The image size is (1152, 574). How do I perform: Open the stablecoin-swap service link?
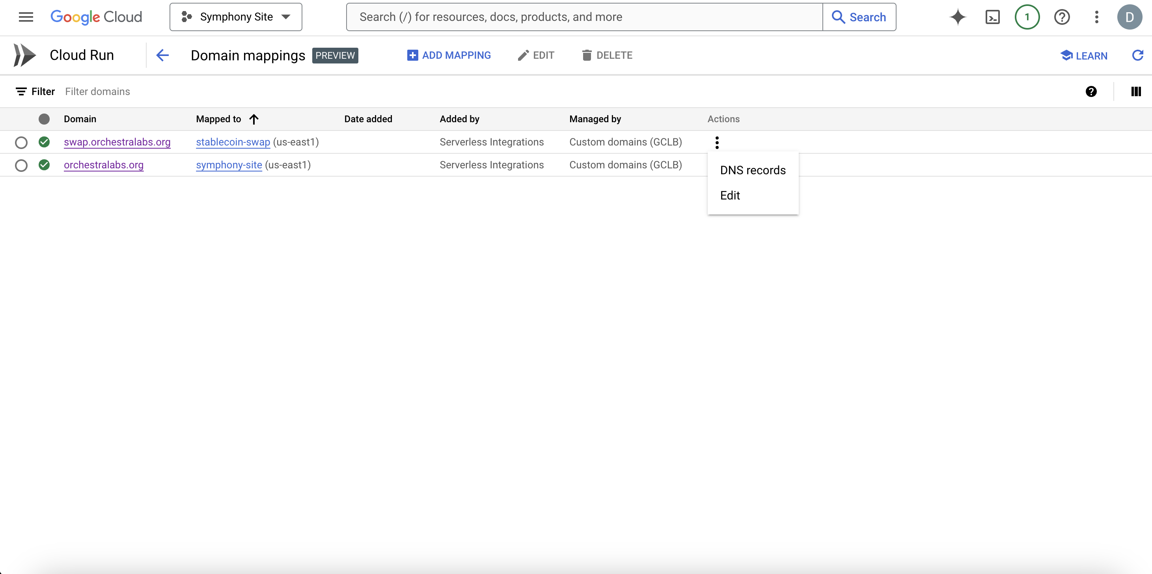point(233,142)
